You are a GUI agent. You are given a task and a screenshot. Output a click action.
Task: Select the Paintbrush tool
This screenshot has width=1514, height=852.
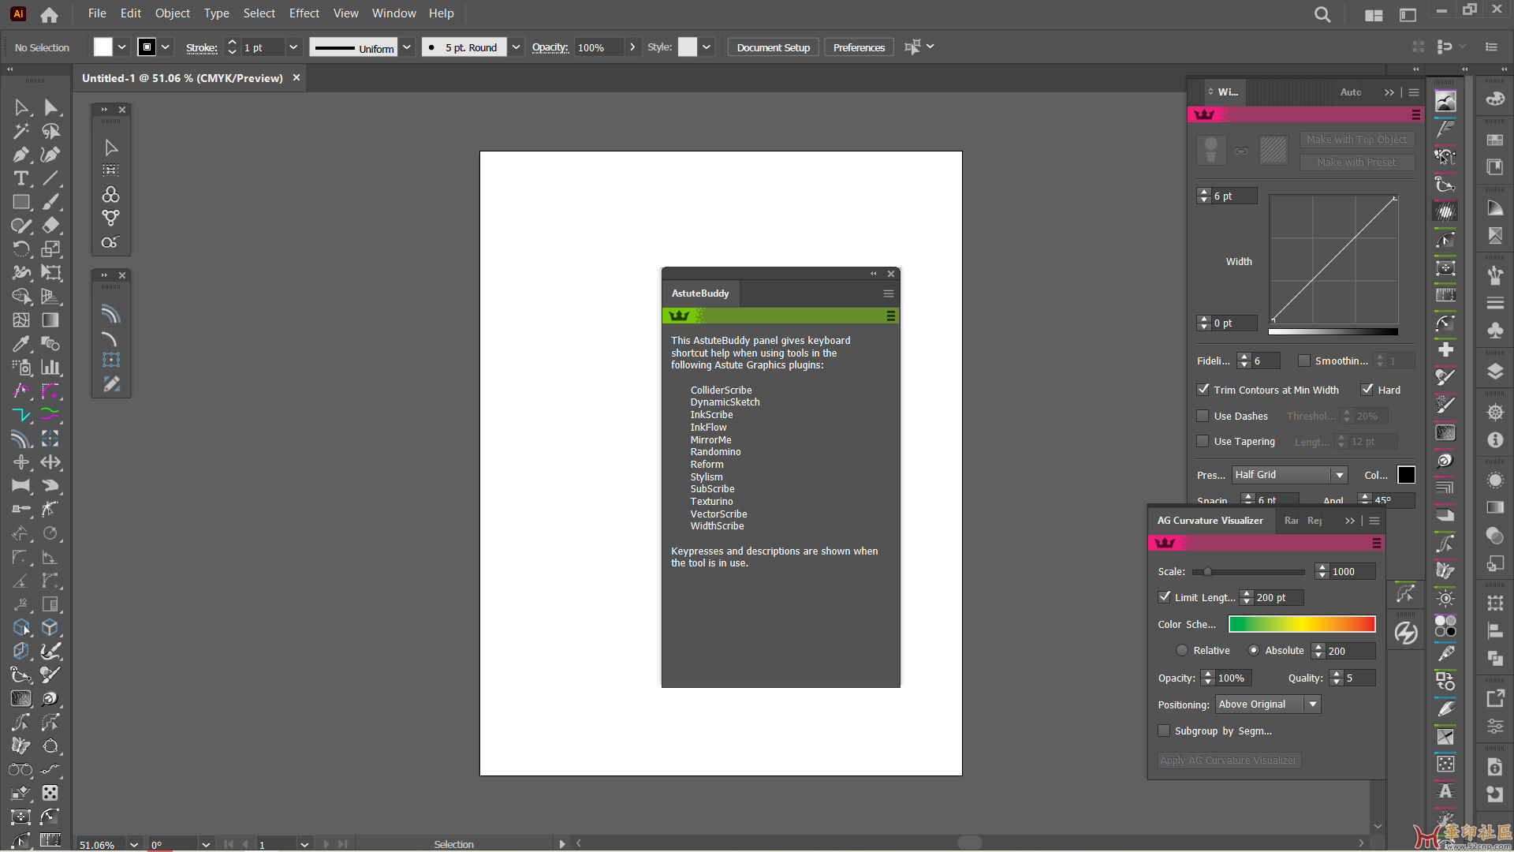click(x=51, y=202)
